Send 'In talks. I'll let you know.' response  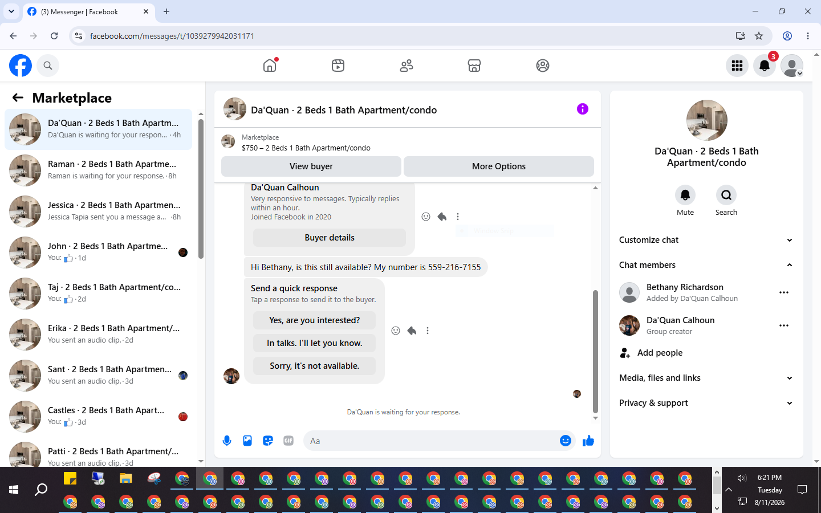[x=315, y=343]
